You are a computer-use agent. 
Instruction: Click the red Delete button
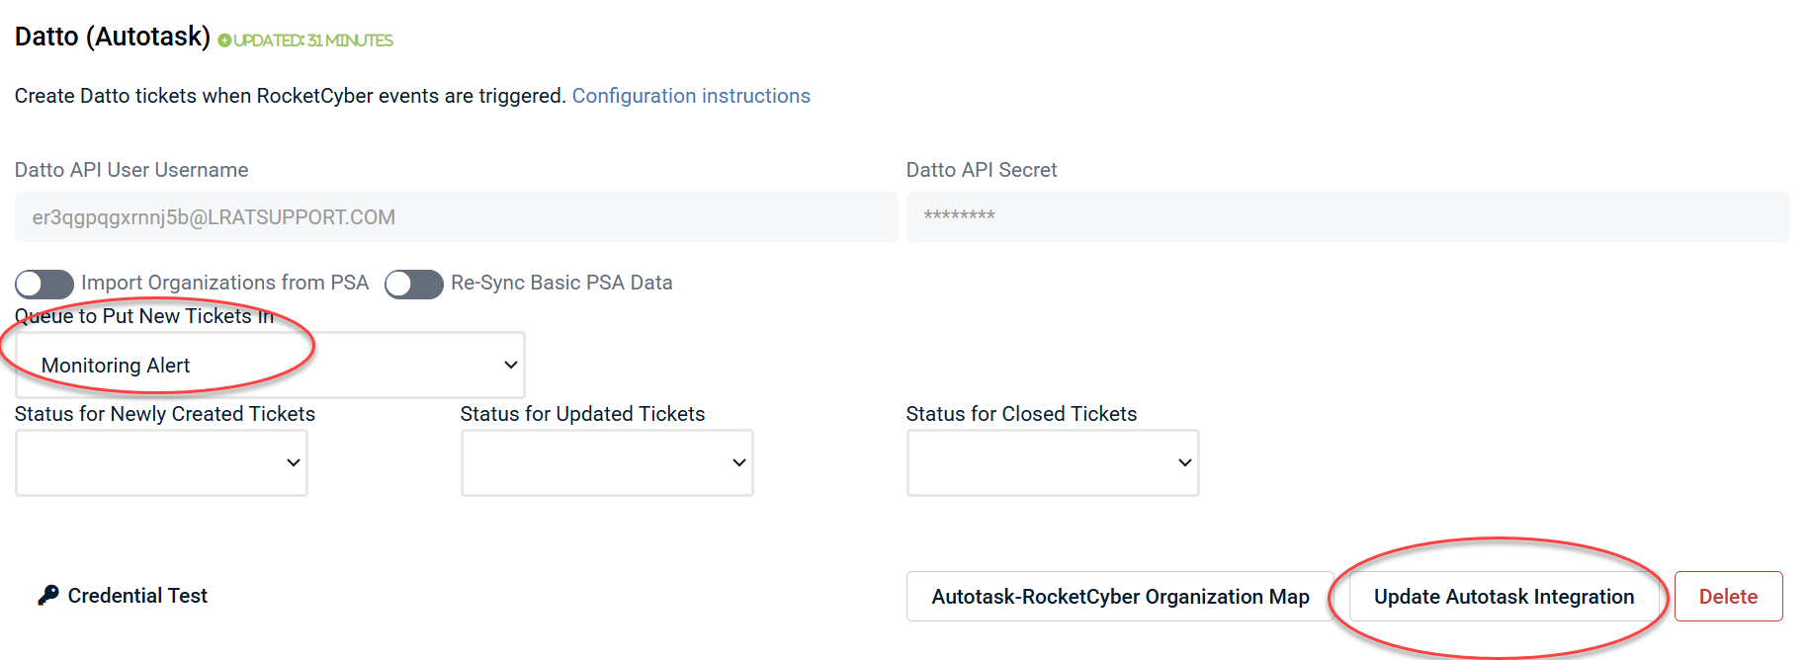(1728, 597)
